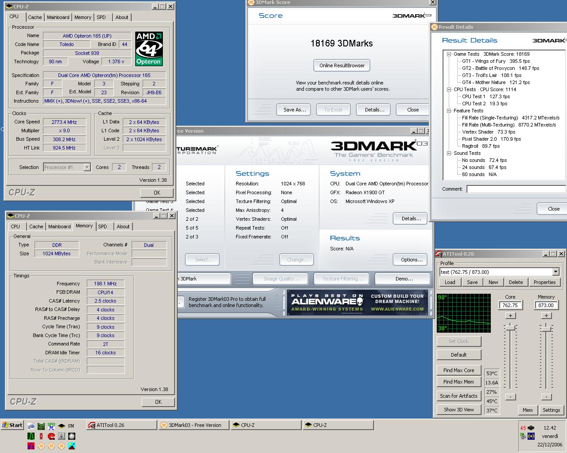Viewport: 567px width, 453px height.
Task: Switch to CPU tab in CPU-Z timings window
Action: 16,226
